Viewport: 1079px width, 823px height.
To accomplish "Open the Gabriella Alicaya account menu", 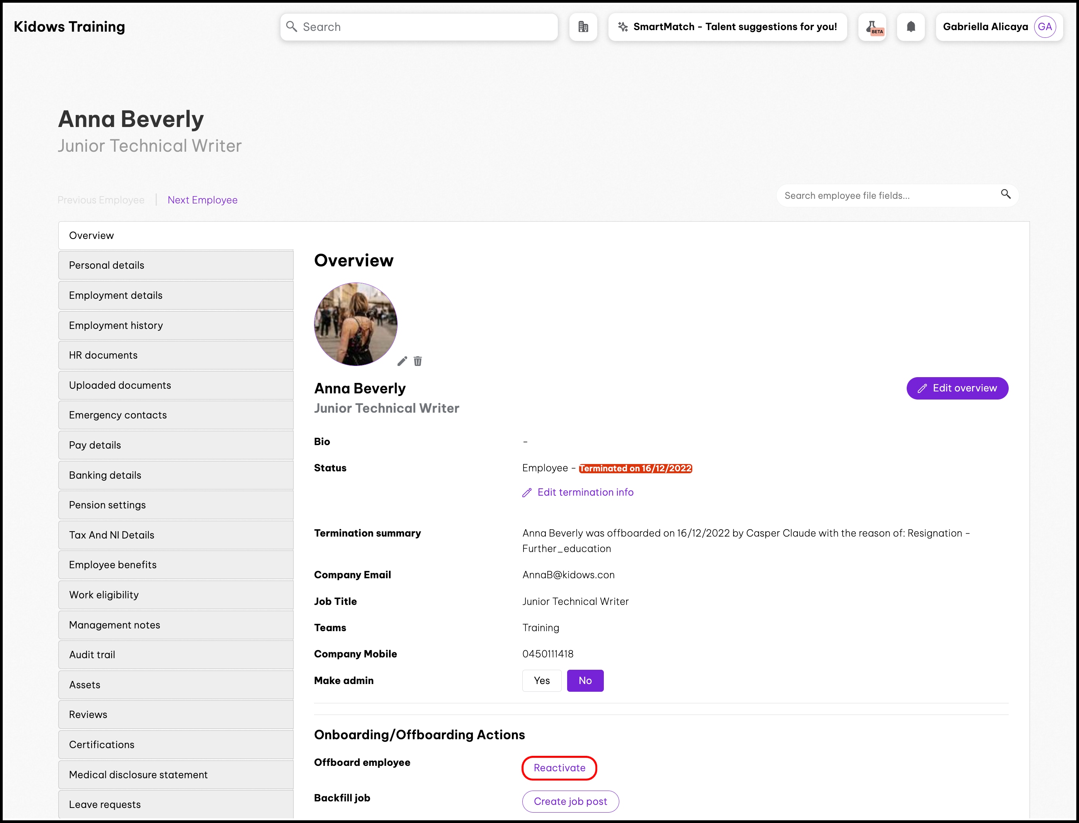I will tap(986, 27).
